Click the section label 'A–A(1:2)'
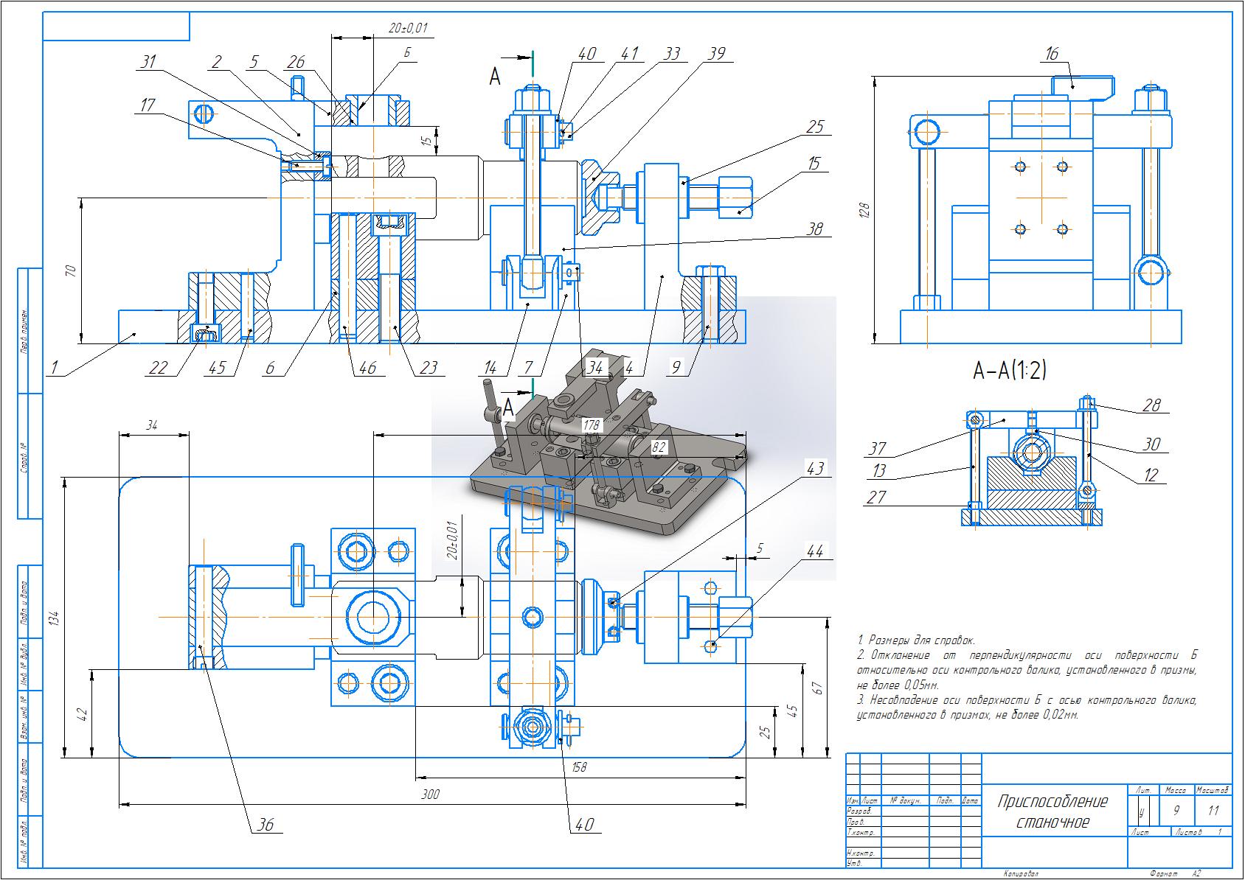1245x880 pixels. point(1009,371)
